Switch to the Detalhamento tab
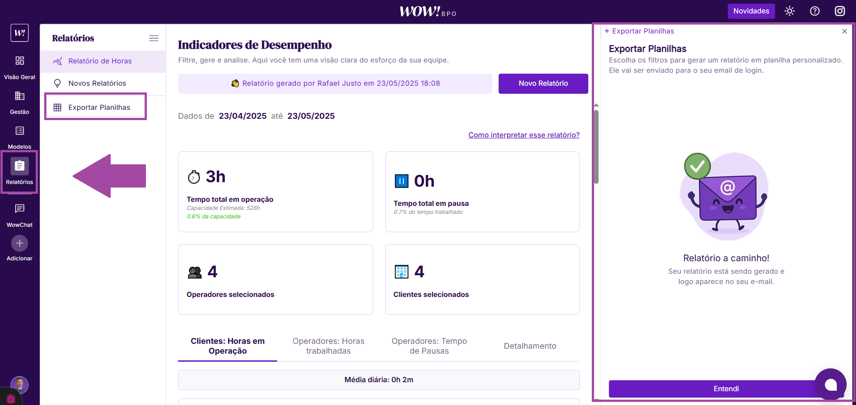The width and height of the screenshot is (856, 405). pyautogui.click(x=530, y=346)
